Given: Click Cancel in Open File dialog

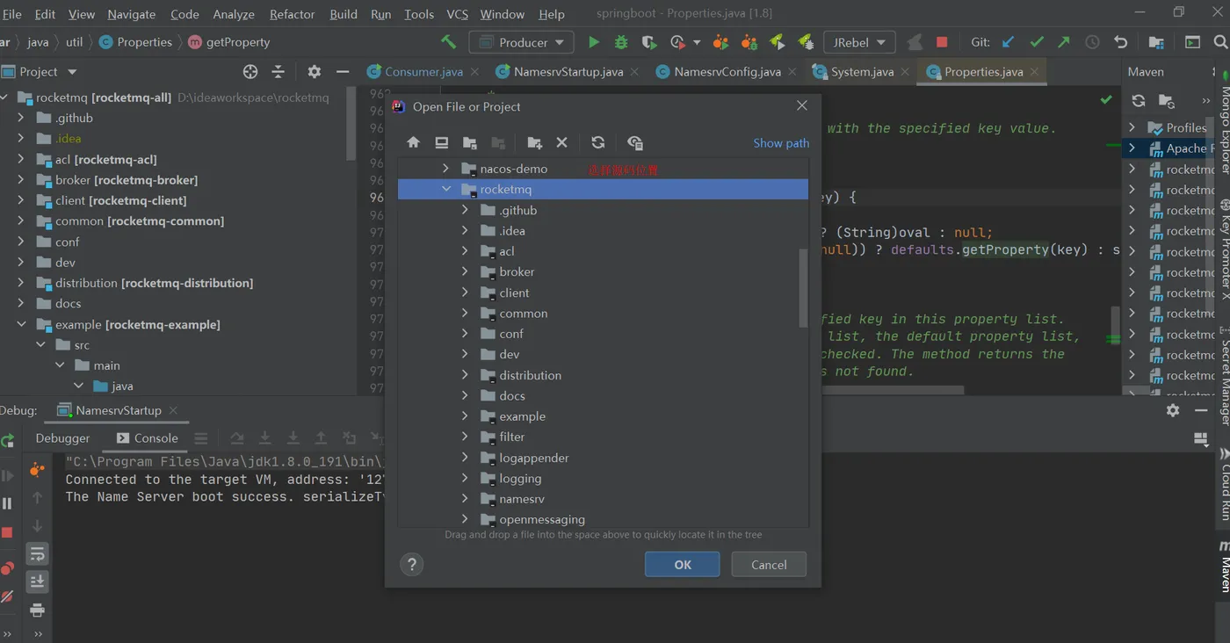Looking at the screenshot, I should (x=769, y=565).
